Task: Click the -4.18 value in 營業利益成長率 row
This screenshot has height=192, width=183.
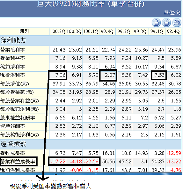Action: click(x=76, y=162)
